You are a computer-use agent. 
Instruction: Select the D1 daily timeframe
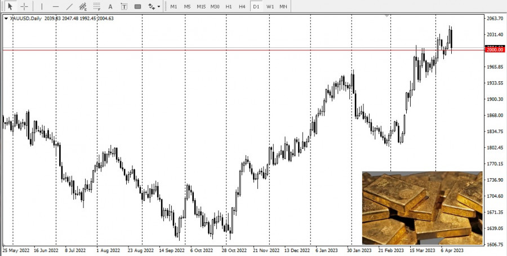click(256, 6)
